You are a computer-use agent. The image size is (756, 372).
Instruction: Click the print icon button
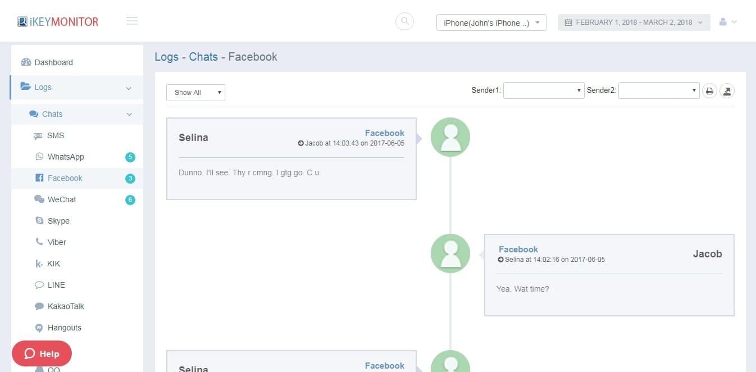[709, 91]
